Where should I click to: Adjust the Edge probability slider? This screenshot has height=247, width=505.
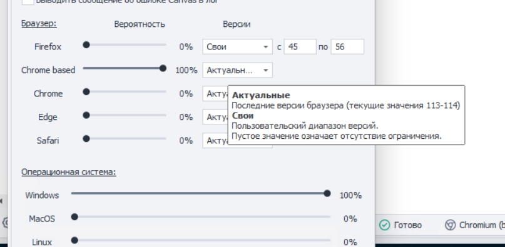coord(125,115)
